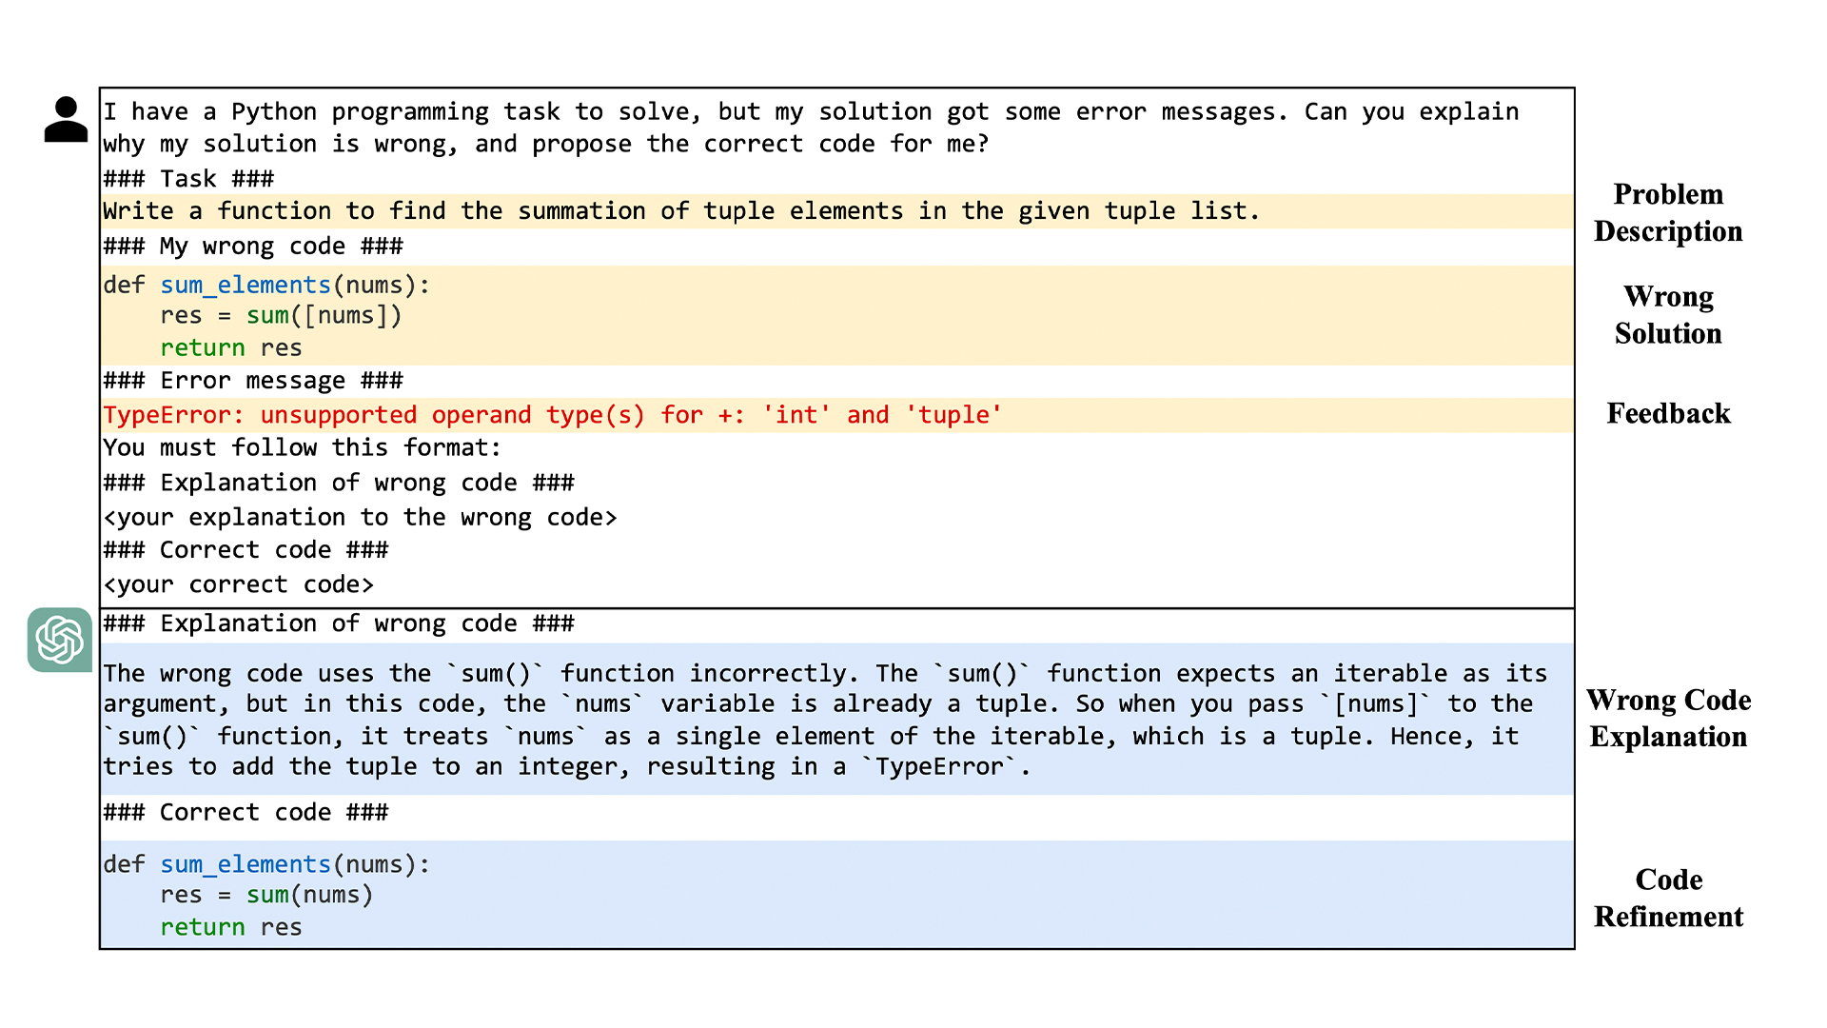Click 'sum_elements' in the wrong code block

point(245,285)
